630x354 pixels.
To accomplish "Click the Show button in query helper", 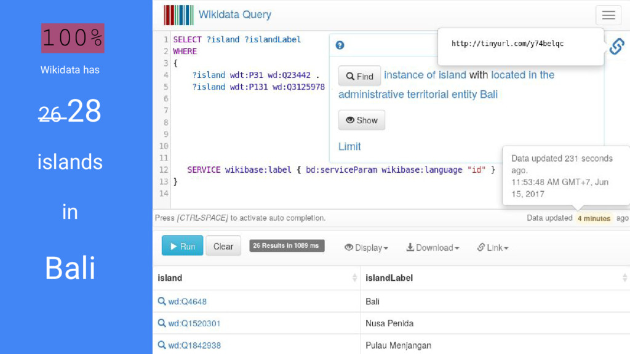I will click(x=362, y=120).
